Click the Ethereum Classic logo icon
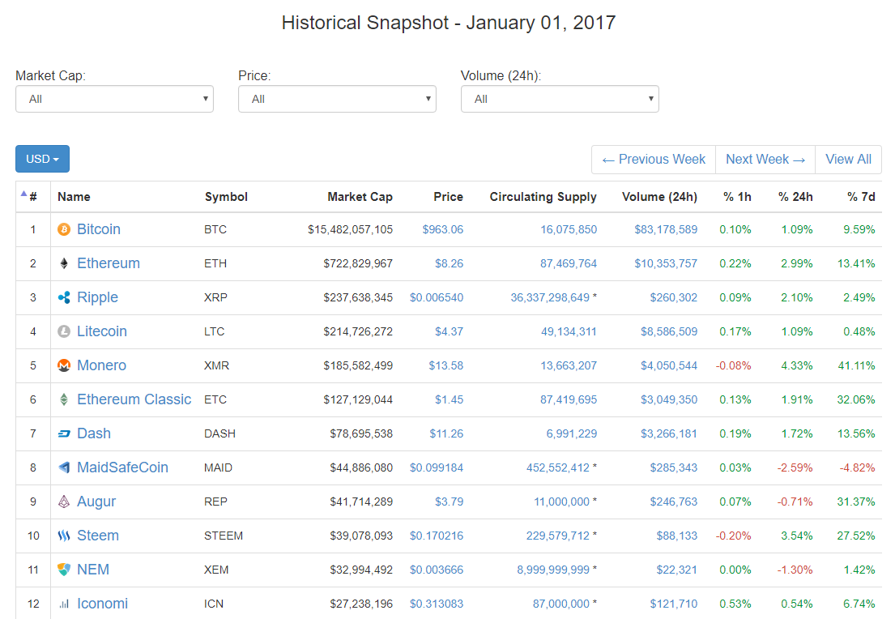The image size is (895, 619). pos(64,399)
